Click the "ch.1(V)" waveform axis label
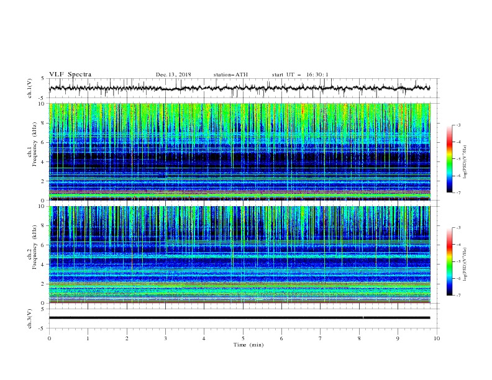This screenshot has height=380, width=492. (x=30, y=88)
